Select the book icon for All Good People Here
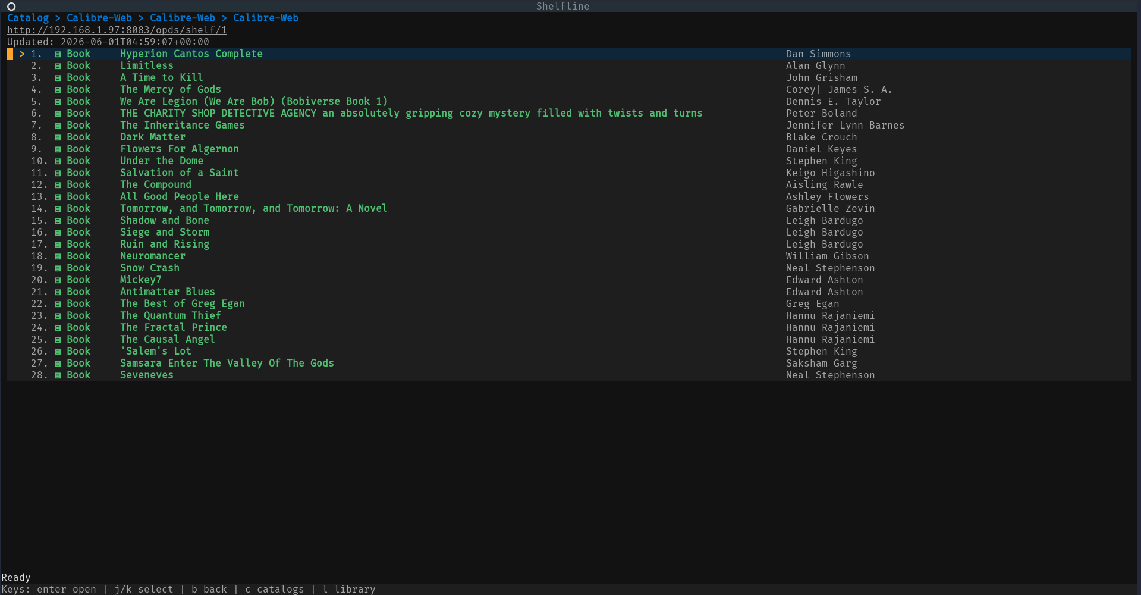This screenshot has width=1141, height=595. pos(58,197)
